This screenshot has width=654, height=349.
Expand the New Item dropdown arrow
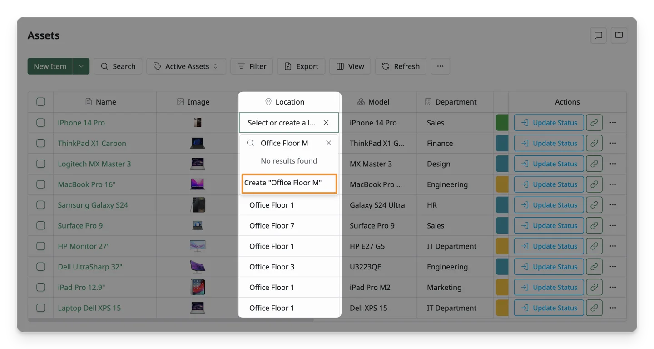[x=81, y=66]
